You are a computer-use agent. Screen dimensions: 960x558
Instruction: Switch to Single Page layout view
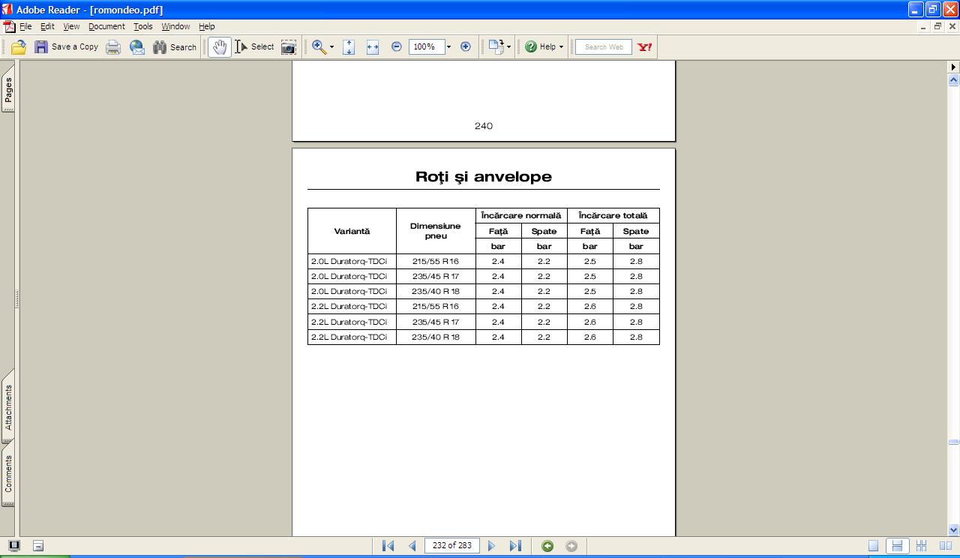pos(873,546)
